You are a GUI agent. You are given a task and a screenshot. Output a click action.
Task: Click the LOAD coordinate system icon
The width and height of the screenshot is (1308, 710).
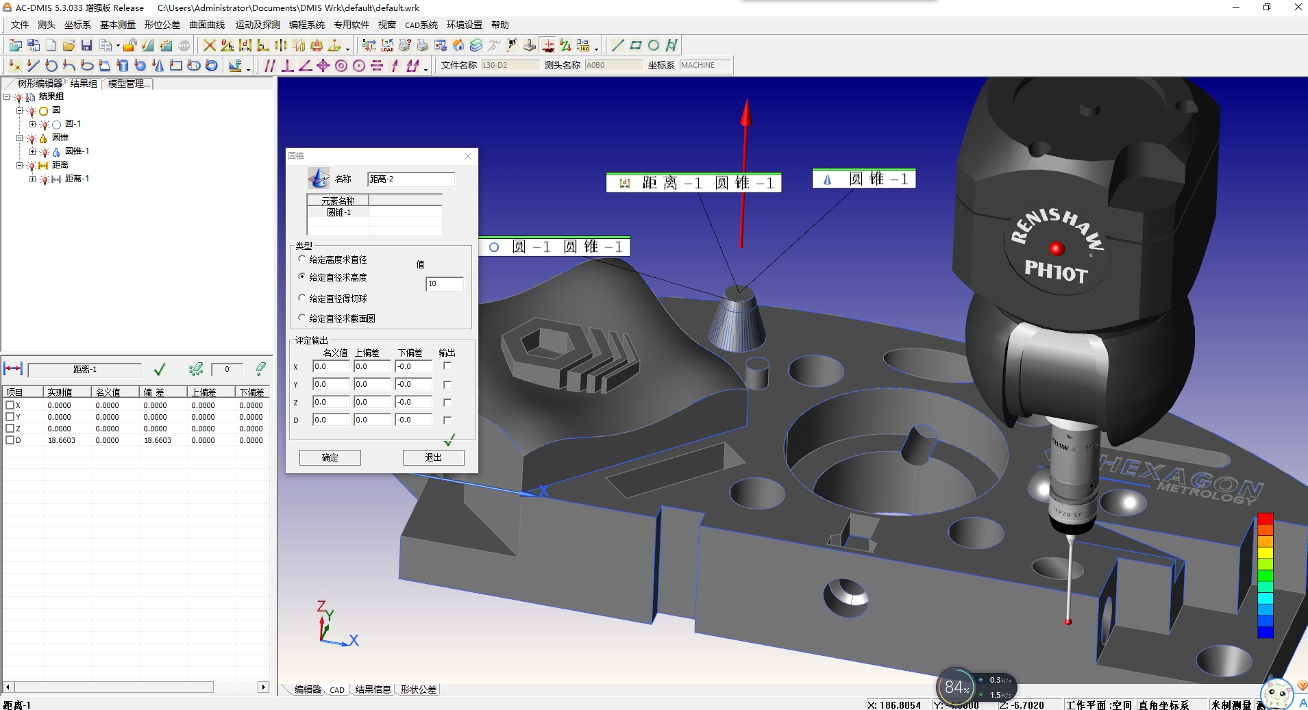pos(387,45)
